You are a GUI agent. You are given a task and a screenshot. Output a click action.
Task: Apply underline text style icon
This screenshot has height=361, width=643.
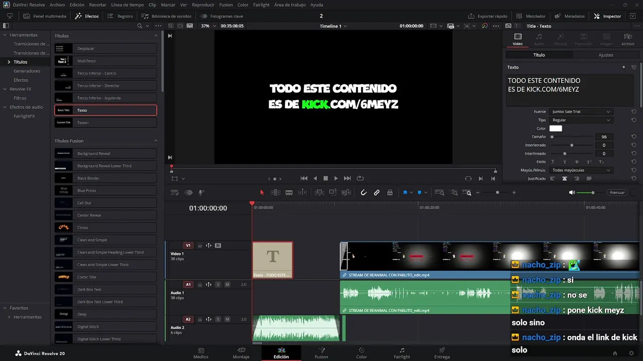553,162
